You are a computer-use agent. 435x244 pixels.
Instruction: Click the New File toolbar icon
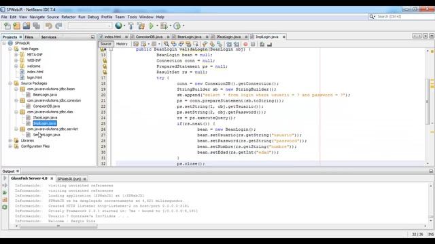(x=7, y=26)
